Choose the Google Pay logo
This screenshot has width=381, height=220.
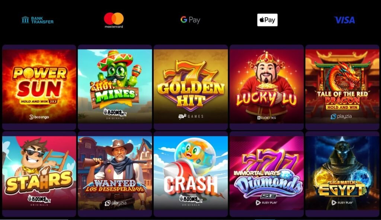pos(190,20)
